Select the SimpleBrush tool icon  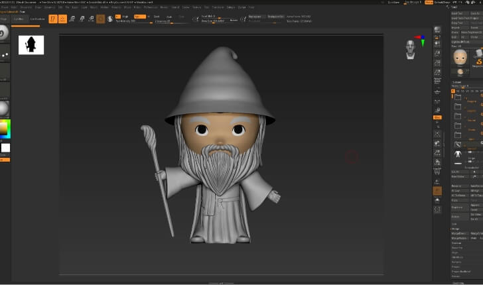click(478, 62)
